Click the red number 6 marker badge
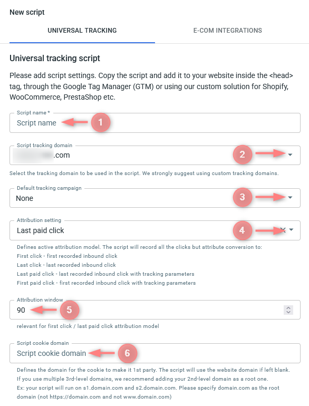Image resolution: width=309 pixels, height=406 pixels. 127,353
